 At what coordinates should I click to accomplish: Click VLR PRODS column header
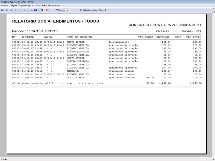point(145,37)
